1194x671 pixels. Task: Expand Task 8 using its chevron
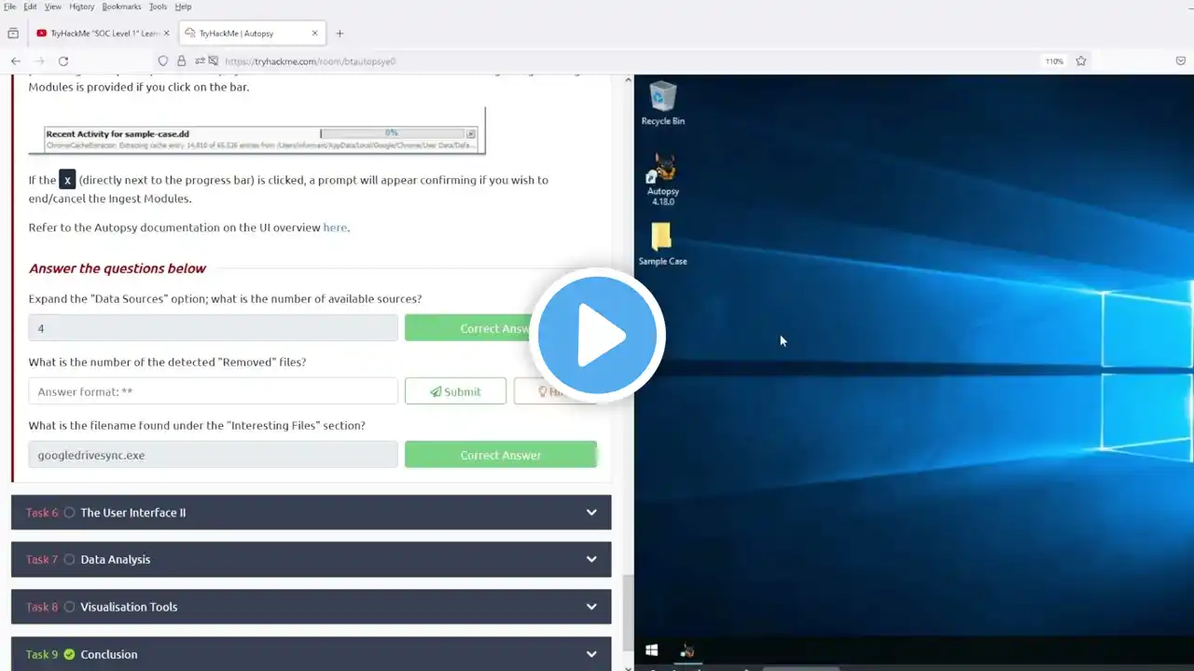[x=591, y=607]
